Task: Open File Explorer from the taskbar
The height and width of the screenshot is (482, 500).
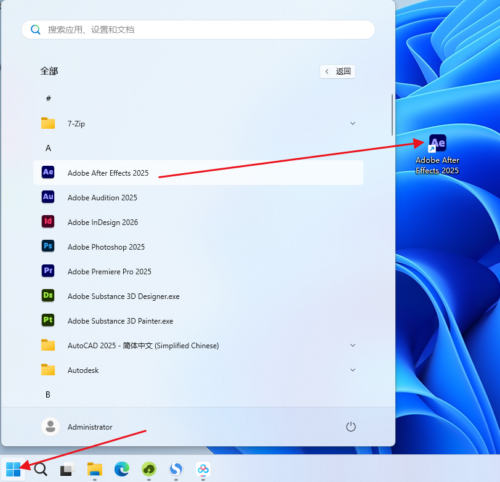Action: pos(95,469)
